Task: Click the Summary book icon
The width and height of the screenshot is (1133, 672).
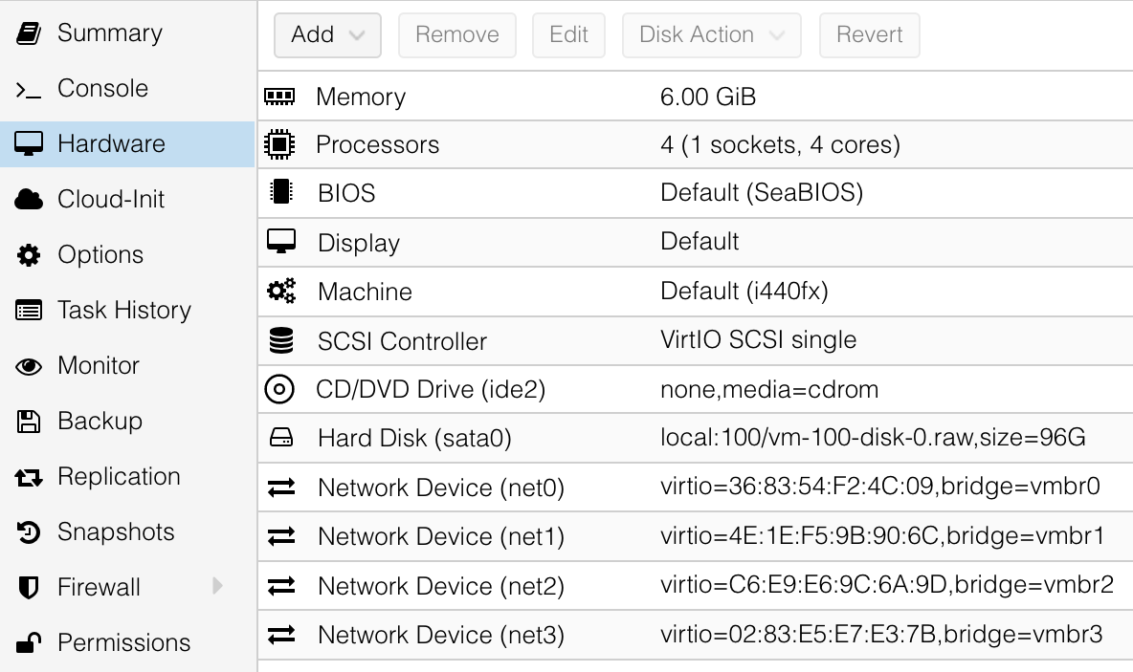Action: [x=28, y=33]
